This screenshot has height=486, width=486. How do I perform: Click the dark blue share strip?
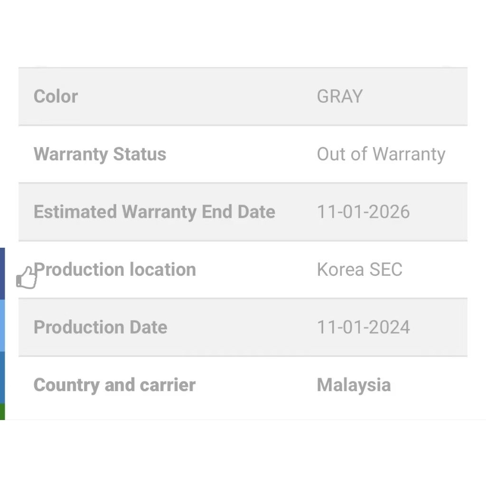2,273
